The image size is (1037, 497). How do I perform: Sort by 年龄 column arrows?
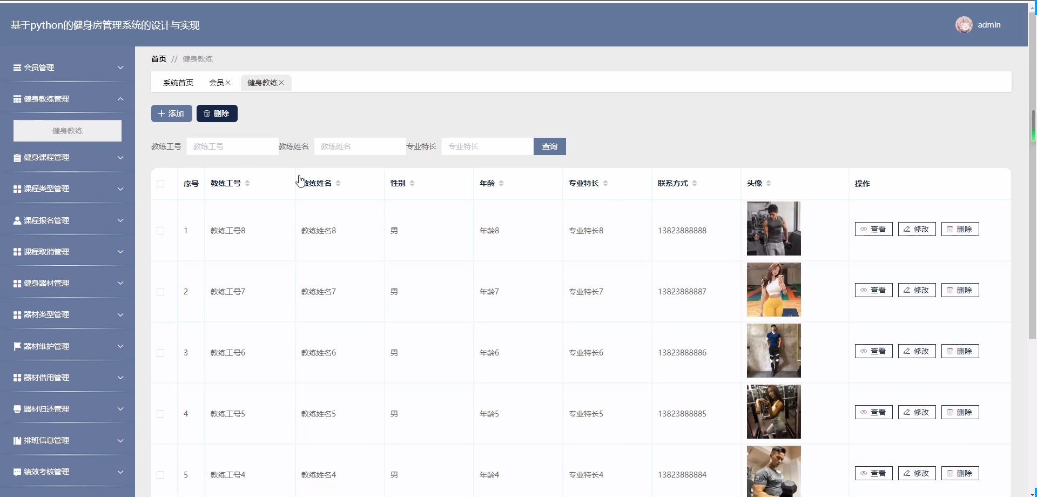(x=501, y=184)
